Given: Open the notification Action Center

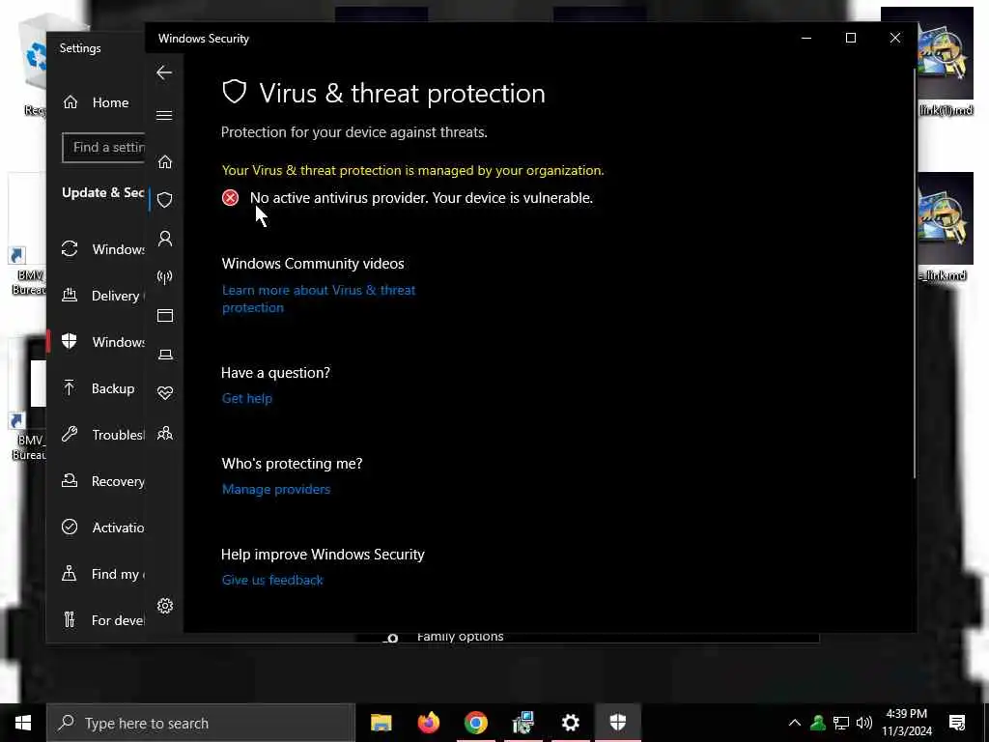Looking at the screenshot, I should tap(957, 723).
